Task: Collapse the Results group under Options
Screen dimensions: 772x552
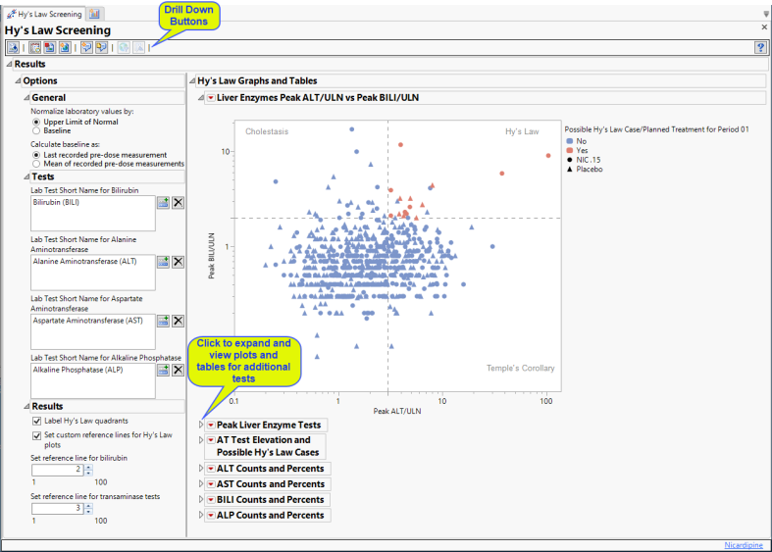Action: [26, 406]
